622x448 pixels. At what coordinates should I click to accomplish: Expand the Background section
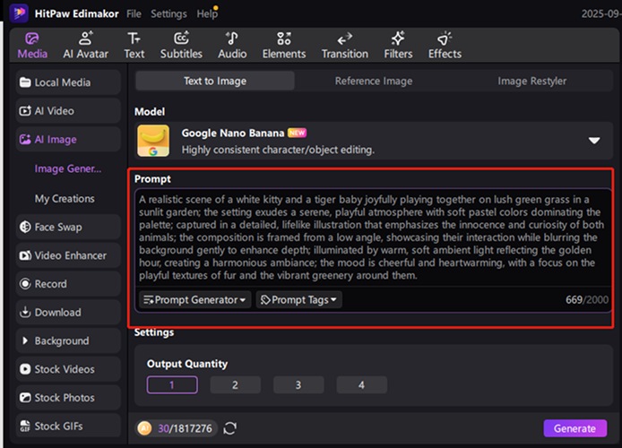pos(68,341)
